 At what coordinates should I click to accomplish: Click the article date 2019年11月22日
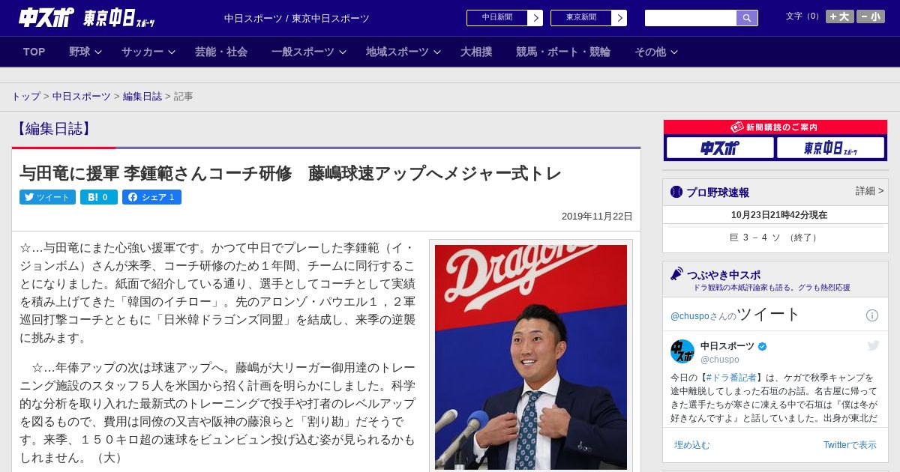597,217
